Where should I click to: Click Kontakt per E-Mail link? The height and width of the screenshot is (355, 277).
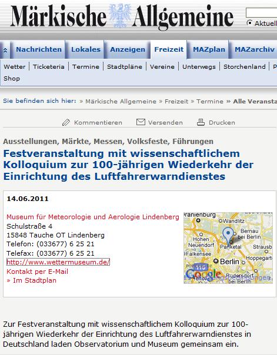[x=38, y=272]
